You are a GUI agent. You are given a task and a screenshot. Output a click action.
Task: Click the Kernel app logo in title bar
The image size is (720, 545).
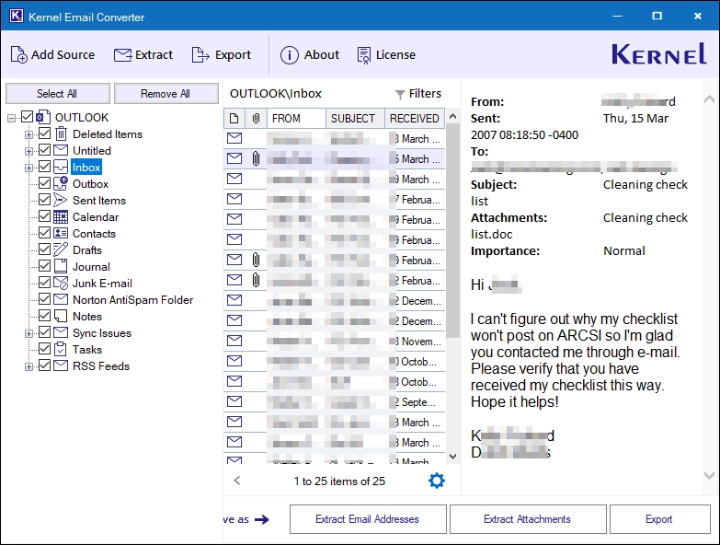tap(16, 16)
